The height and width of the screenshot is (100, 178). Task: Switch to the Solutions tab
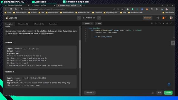[39, 24]
